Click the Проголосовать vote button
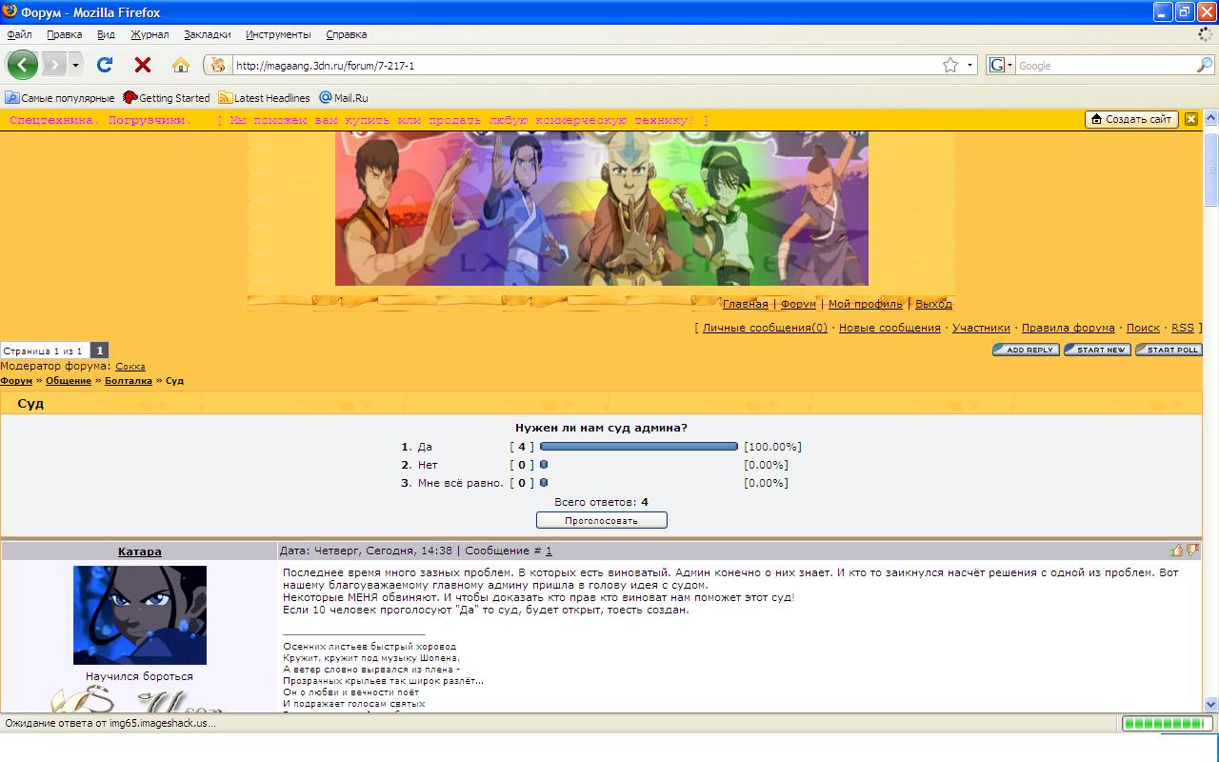This screenshot has height=762, width=1219. pos(601,520)
